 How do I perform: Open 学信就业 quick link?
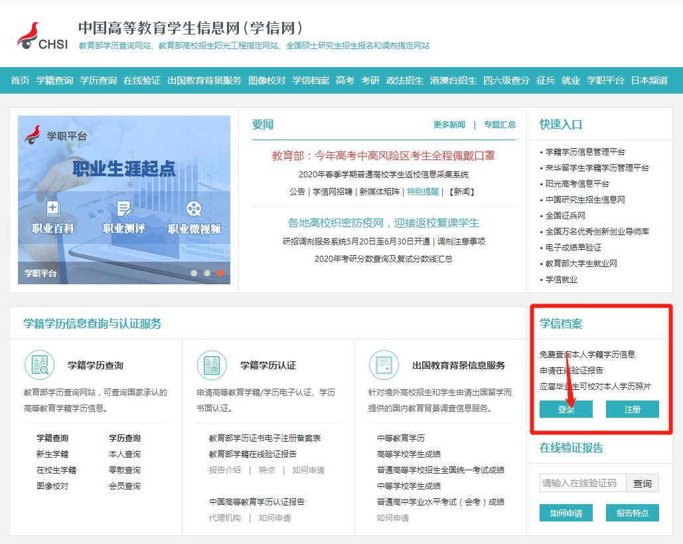coord(562,280)
